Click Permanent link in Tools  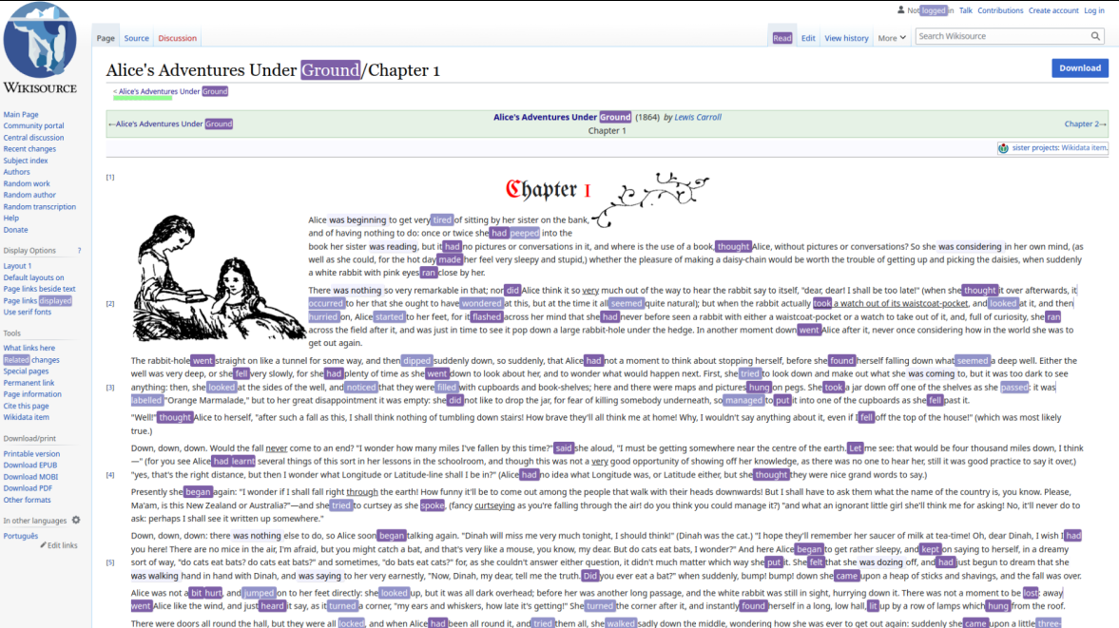click(29, 383)
